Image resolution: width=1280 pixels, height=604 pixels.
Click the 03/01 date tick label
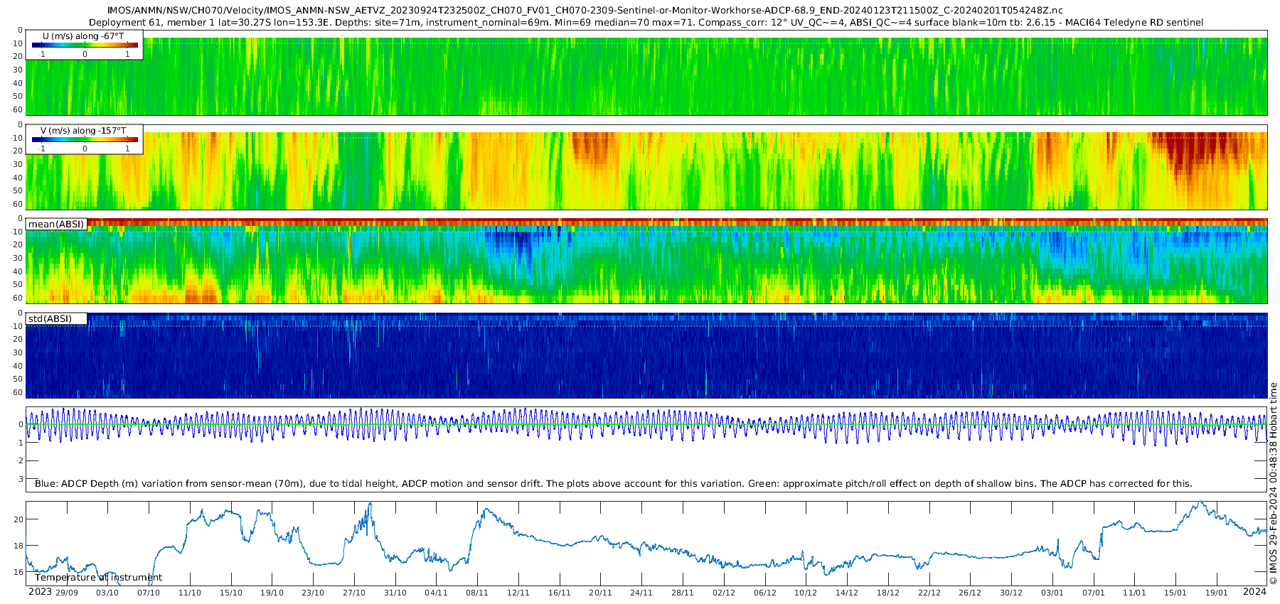tap(1052, 593)
